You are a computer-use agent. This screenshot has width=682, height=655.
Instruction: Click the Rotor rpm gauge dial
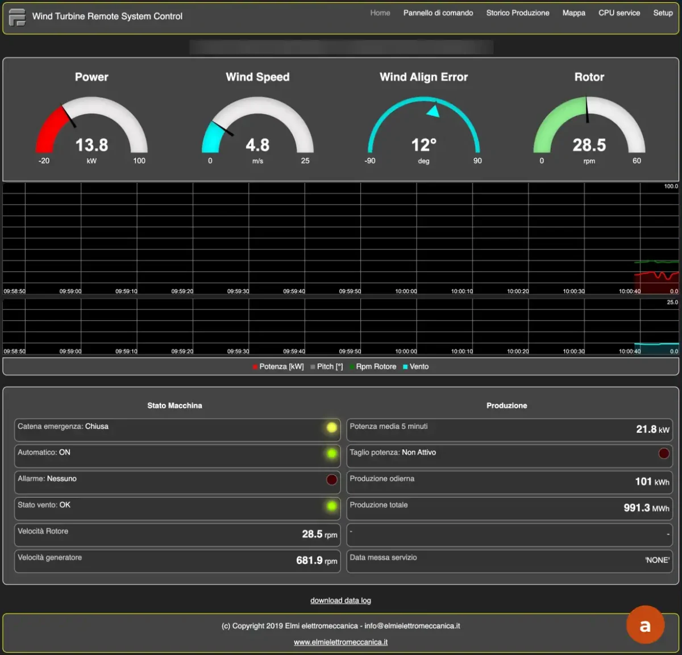click(x=589, y=125)
